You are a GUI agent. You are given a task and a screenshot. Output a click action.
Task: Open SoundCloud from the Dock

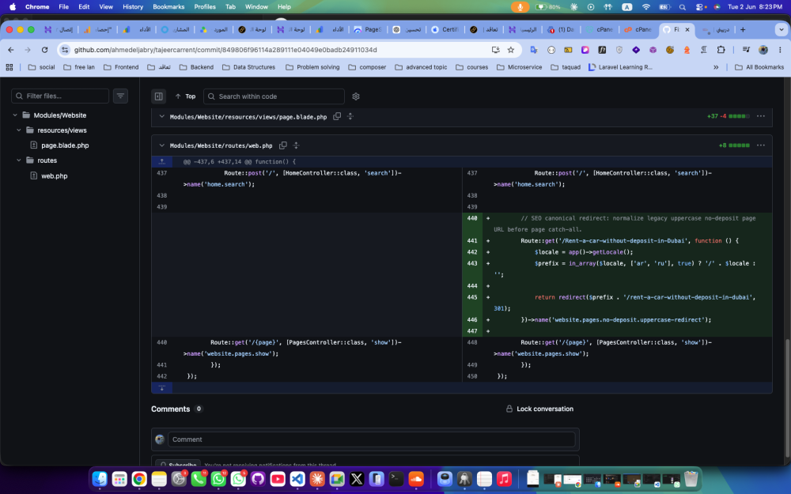(x=416, y=479)
